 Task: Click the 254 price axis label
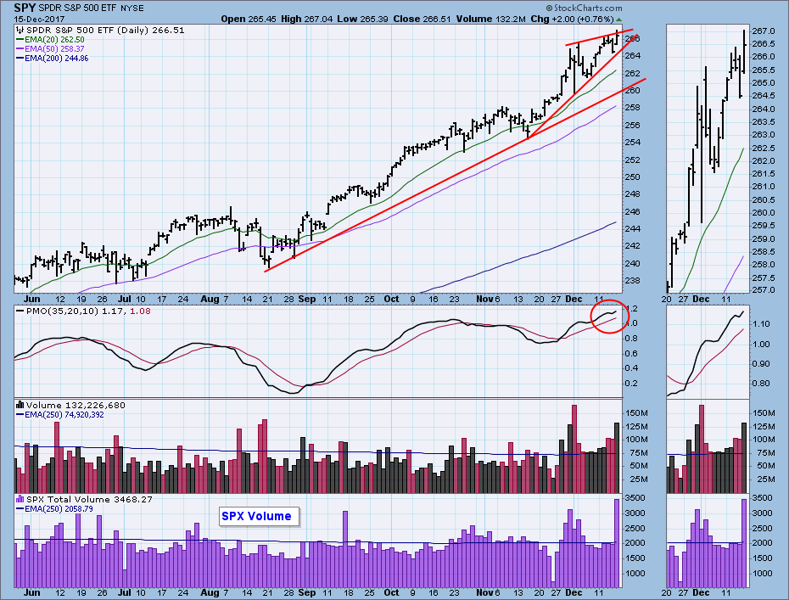click(633, 143)
